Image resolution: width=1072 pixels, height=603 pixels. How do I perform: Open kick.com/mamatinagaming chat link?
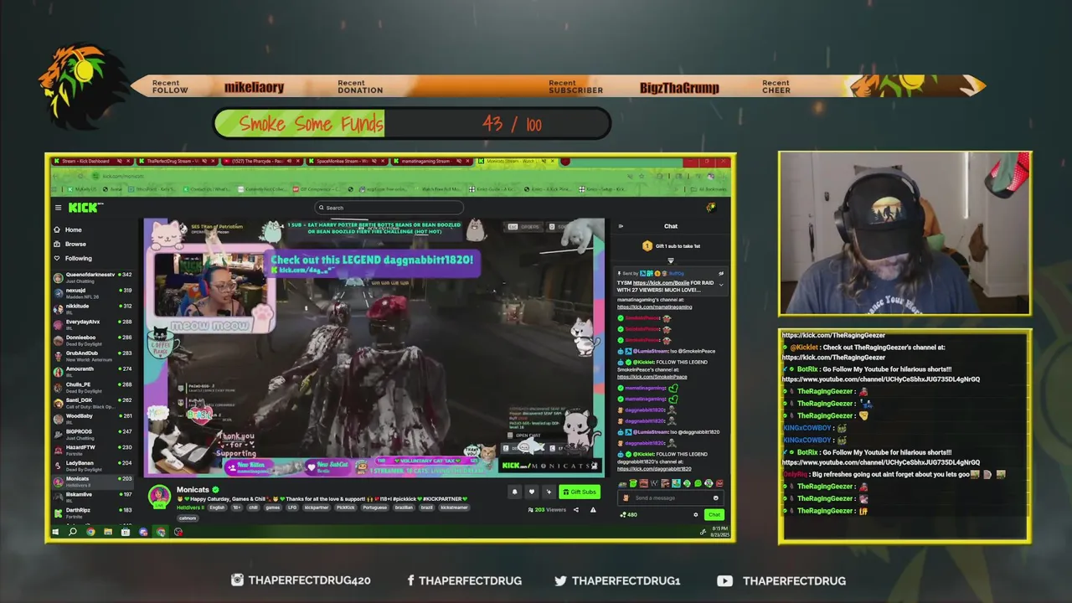(655, 307)
